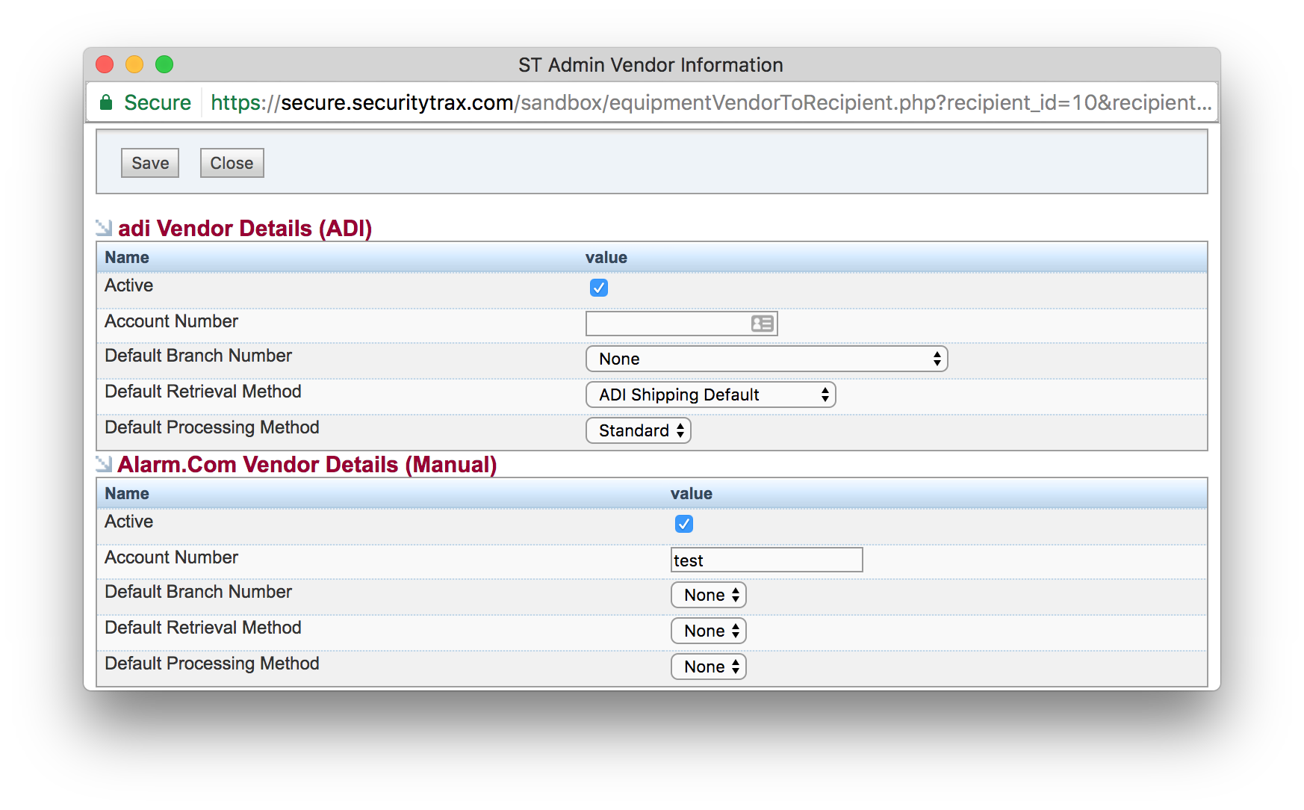
Task: Open Alarm.Com Default Retrieval Method dropdown
Action: point(709,631)
